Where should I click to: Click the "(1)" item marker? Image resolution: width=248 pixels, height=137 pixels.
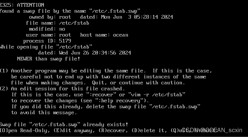click(4, 71)
